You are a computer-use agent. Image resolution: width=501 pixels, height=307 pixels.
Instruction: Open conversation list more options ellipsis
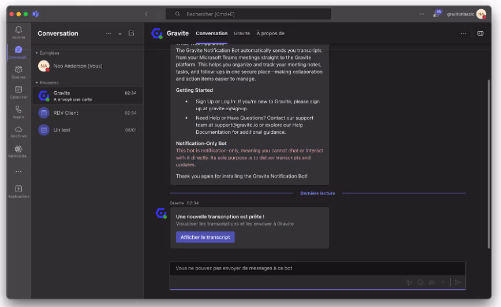click(109, 33)
